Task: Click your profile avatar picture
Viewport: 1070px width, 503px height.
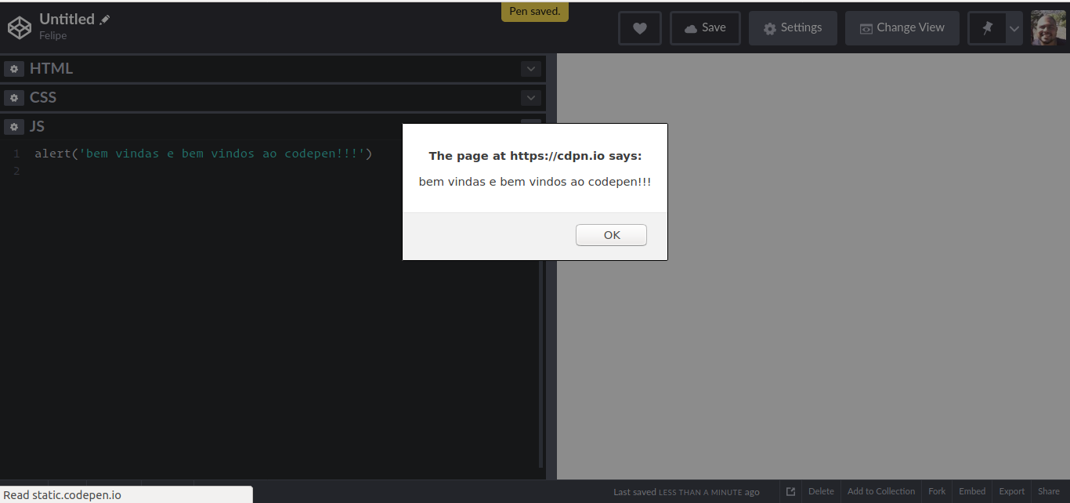Action: pyautogui.click(x=1048, y=27)
